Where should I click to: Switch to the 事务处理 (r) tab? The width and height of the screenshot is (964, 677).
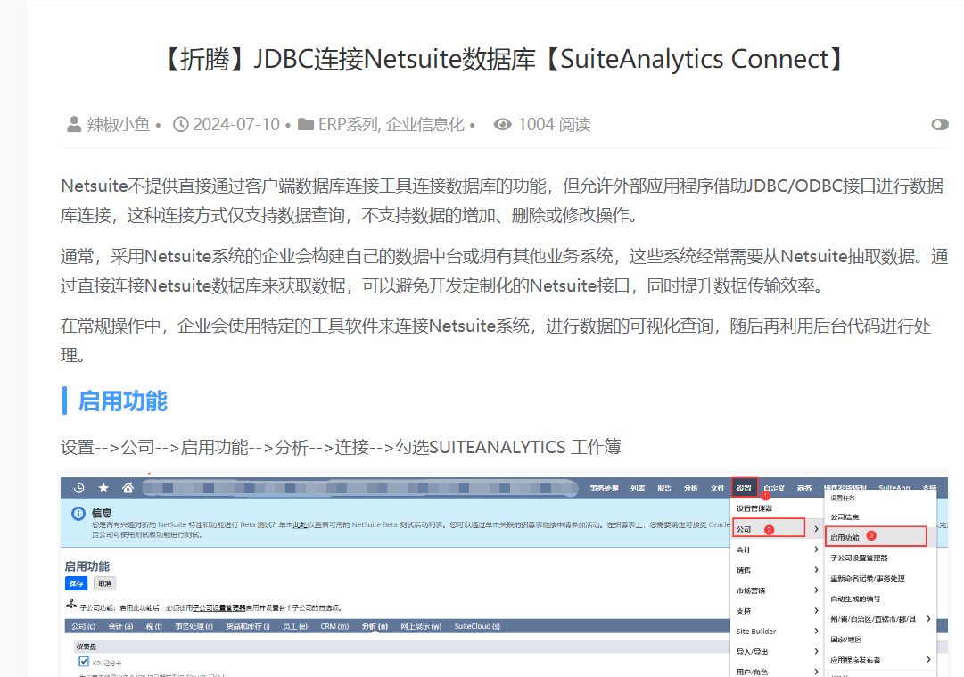194,626
